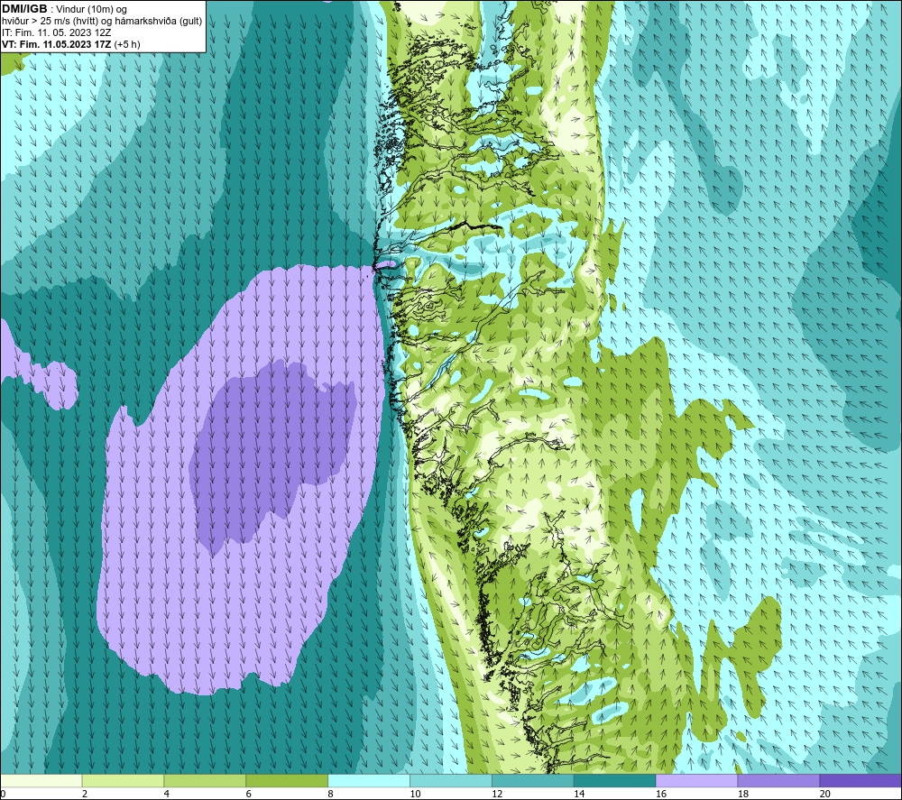
Task: Click the above-20 m/s deep purple swatch
Action: (x=861, y=780)
